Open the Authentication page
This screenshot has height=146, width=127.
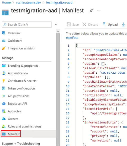click(18, 73)
